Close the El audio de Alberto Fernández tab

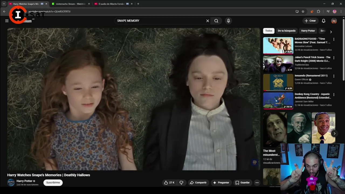132,4
